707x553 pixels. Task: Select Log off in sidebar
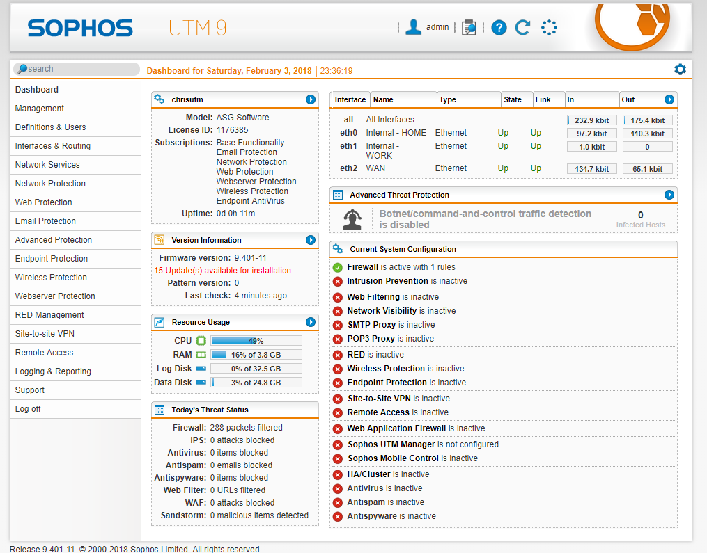point(75,409)
